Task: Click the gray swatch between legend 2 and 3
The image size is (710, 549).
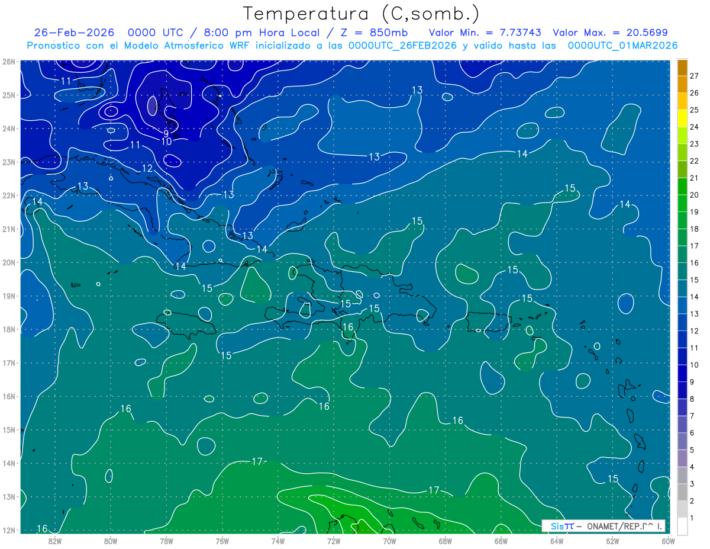Action: [x=682, y=492]
